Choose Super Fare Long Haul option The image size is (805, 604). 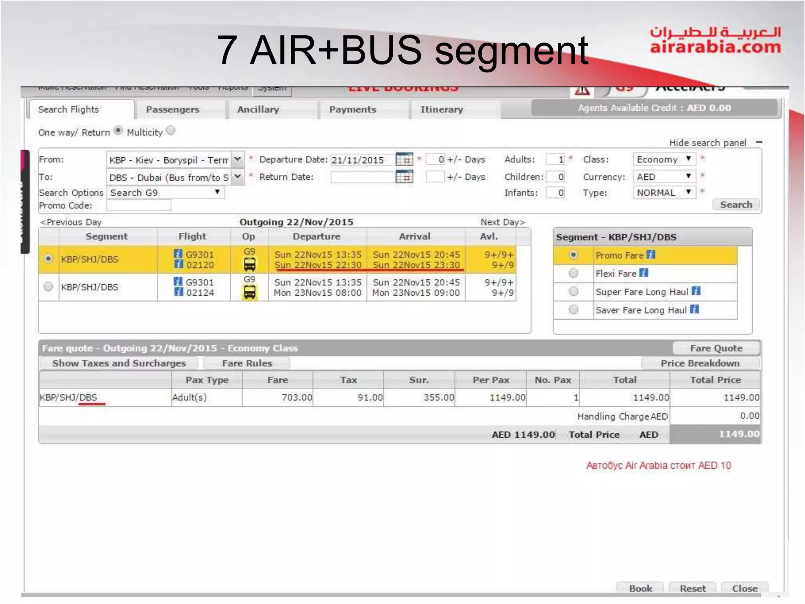coord(573,291)
